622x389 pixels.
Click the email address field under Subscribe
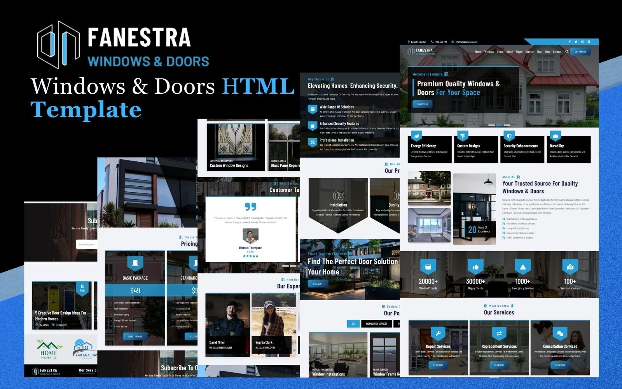pos(86,244)
